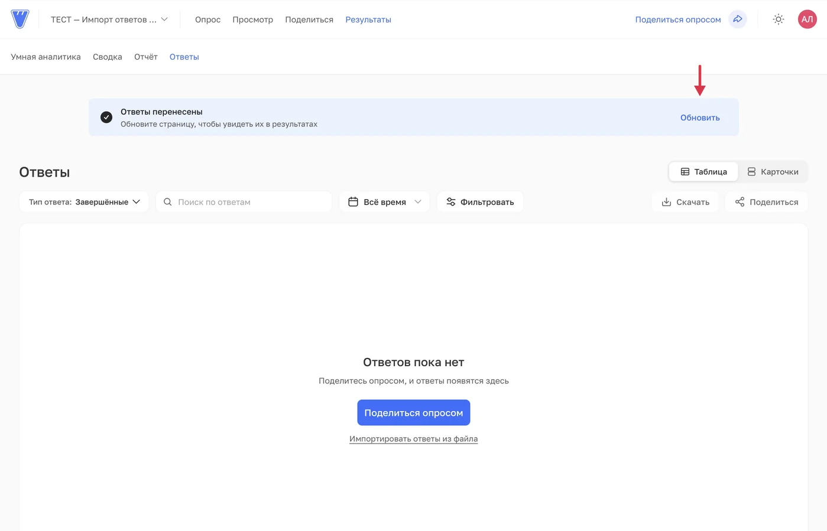Click Импортировать ответы из файла link
This screenshot has width=827, height=531.
(414, 439)
